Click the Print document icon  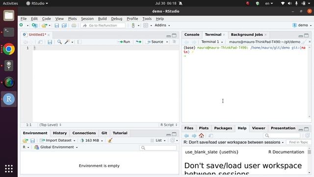click(74, 25)
